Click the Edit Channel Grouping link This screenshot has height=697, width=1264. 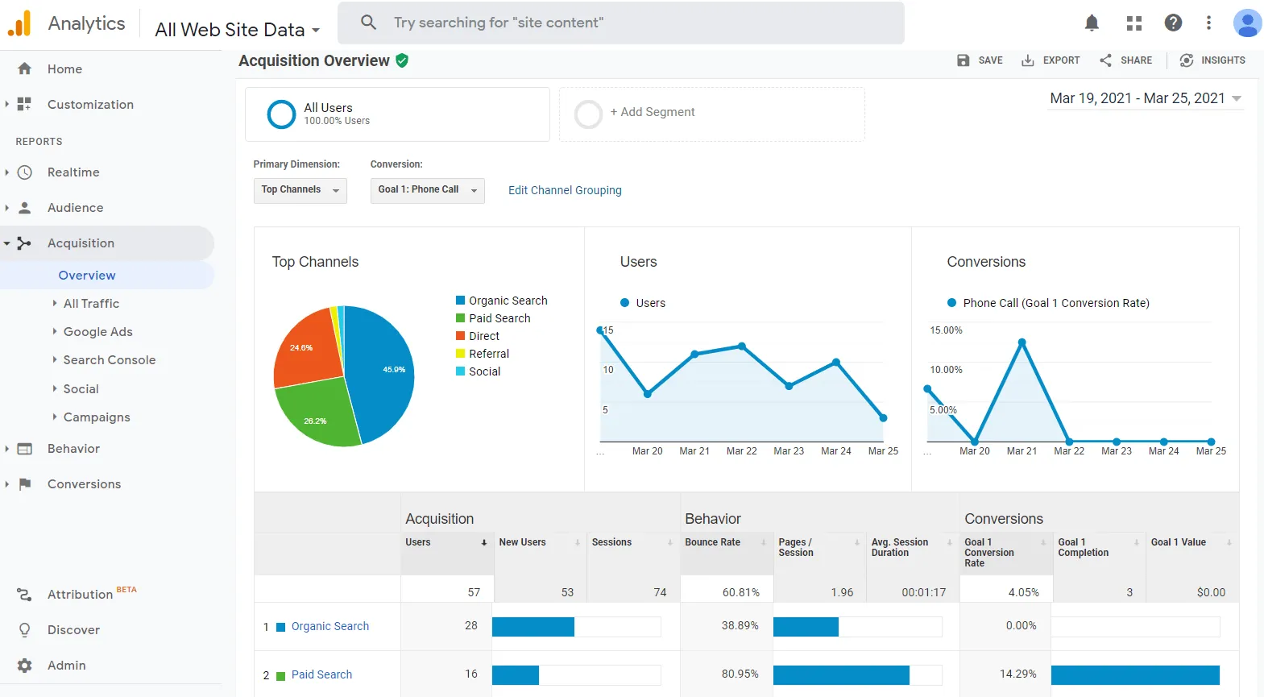tap(565, 190)
